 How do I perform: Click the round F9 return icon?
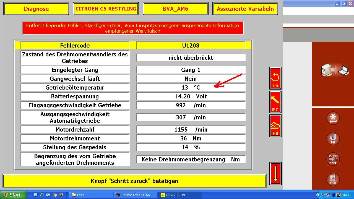pos(333,139)
